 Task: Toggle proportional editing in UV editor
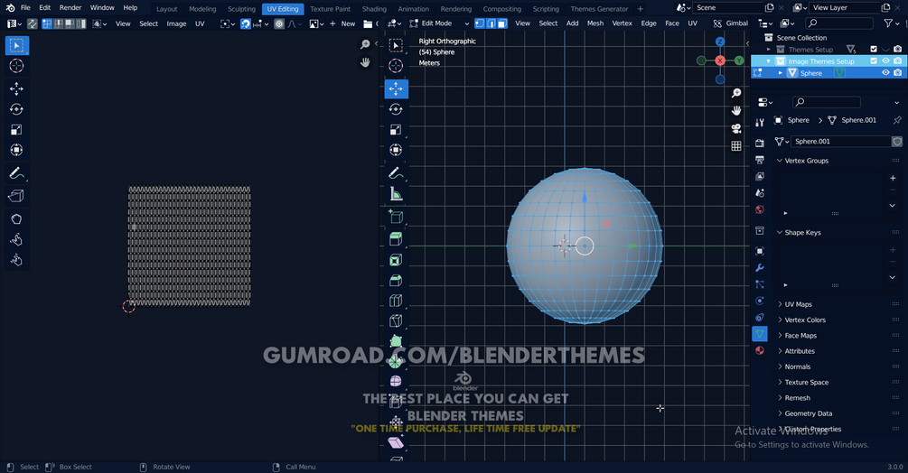coord(279,23)
